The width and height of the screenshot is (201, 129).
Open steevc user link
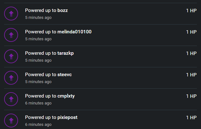click(x=65, y=75)
